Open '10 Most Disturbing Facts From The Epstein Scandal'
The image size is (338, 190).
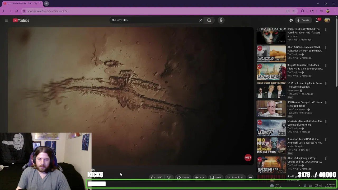pos(304,85)
